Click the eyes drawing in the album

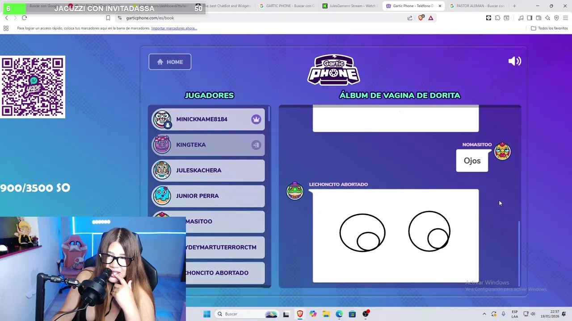395,236
